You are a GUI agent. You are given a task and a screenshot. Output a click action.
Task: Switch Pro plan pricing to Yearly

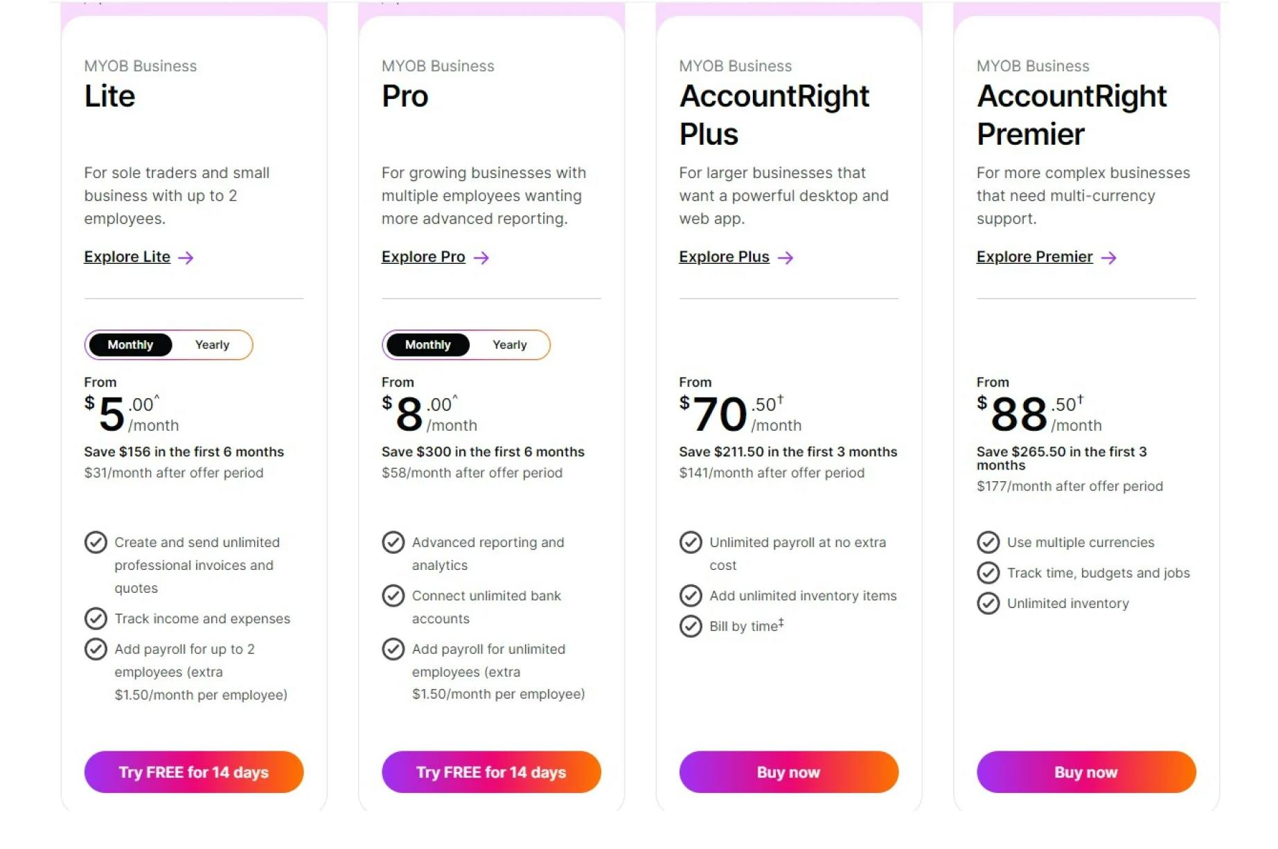pos(510,345)
